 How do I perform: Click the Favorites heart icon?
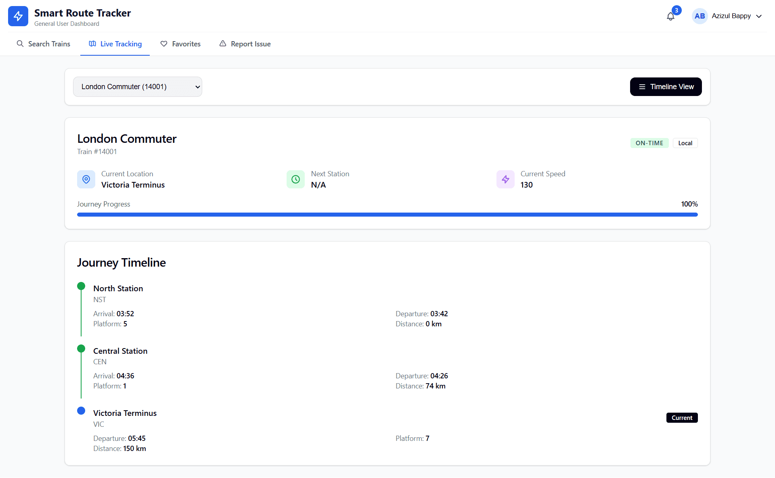click(x=164, y=44)
